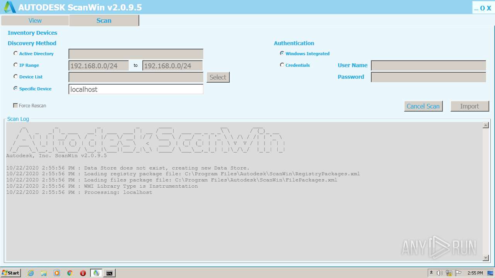Click the Discovery Method heading

coord(32,43)
